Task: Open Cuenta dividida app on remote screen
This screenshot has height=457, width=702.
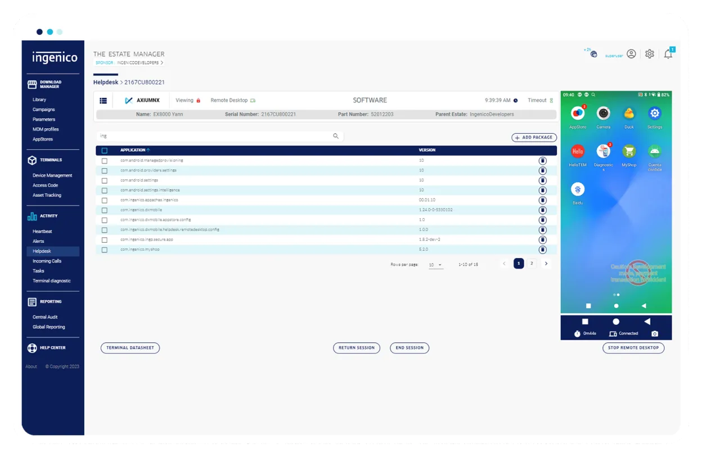Action: click(654, 151)
